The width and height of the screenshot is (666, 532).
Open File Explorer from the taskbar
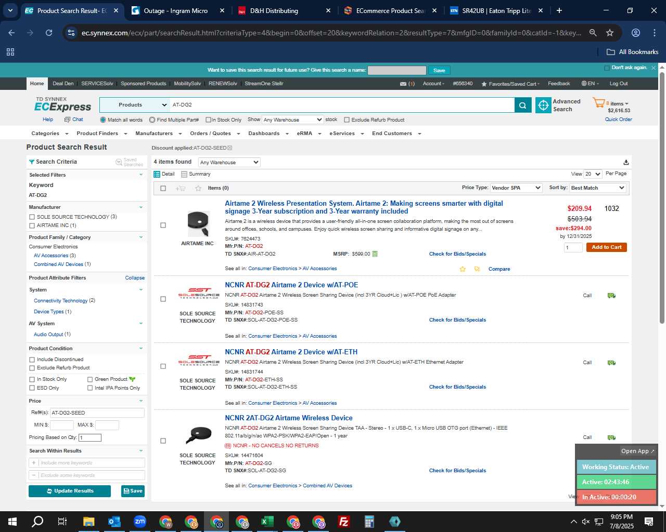tap(89, 522)
